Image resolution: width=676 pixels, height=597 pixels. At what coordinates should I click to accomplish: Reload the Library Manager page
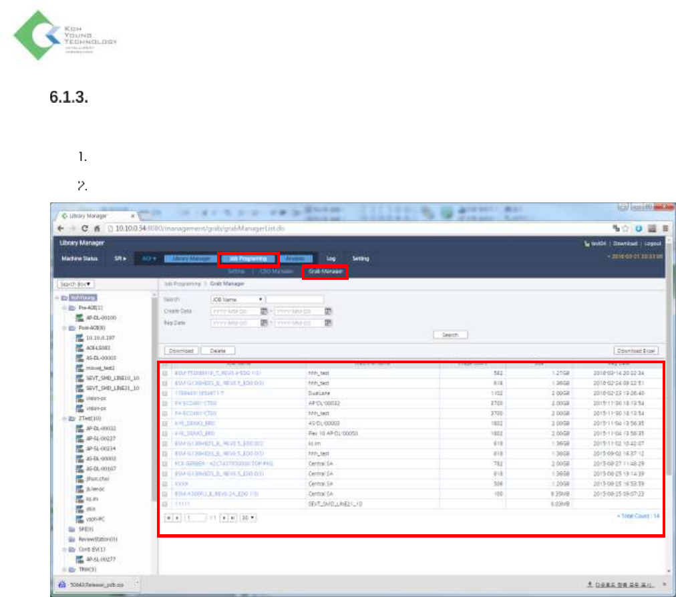point(84,228)
